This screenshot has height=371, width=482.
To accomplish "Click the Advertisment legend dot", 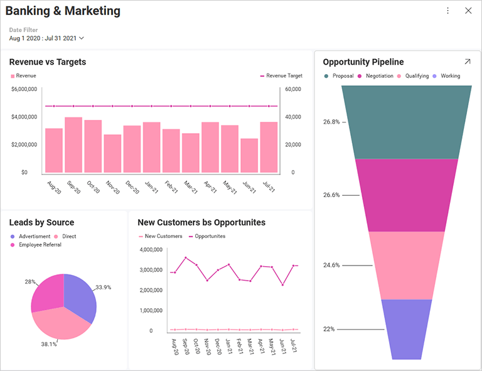I will [13, 237].
